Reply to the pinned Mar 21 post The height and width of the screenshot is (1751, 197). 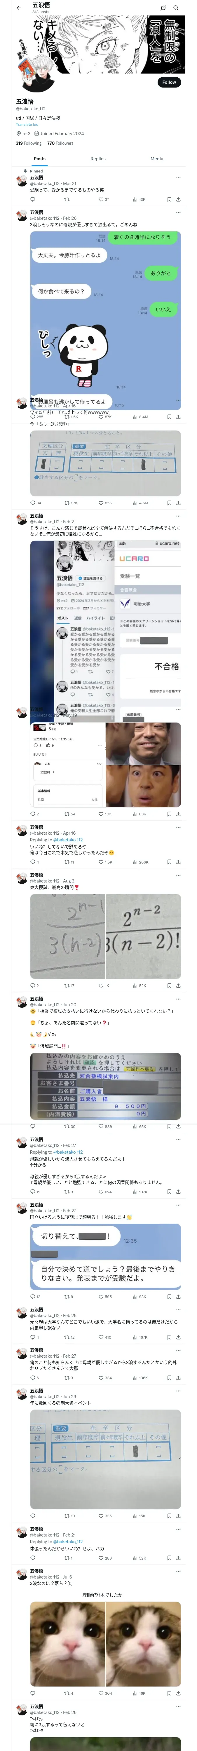point(32,200)
